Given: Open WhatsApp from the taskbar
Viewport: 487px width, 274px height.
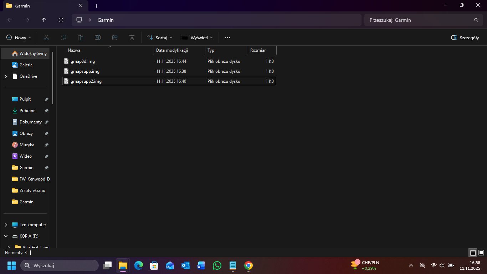Looking at the screenshot, I should tap(217, 265).
